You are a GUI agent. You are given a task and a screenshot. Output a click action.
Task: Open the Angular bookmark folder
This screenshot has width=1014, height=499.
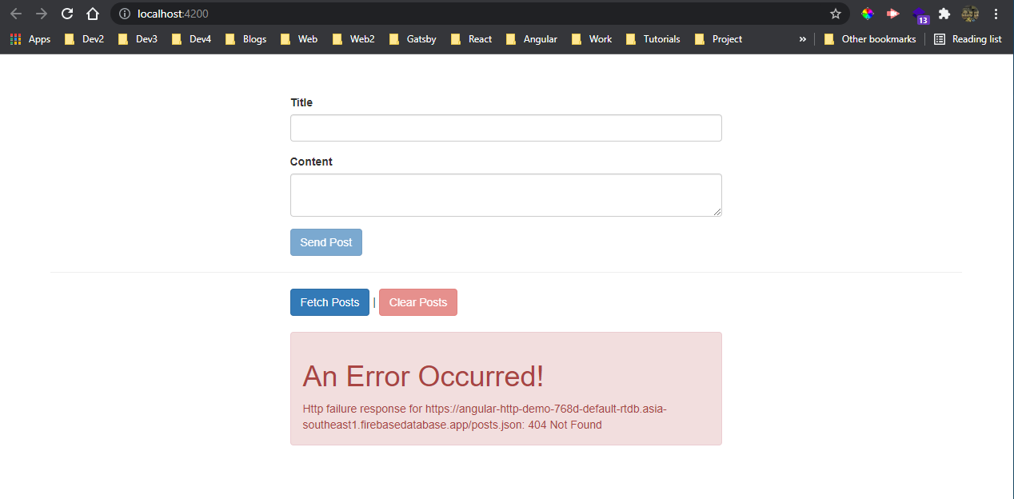click(531, 38)
